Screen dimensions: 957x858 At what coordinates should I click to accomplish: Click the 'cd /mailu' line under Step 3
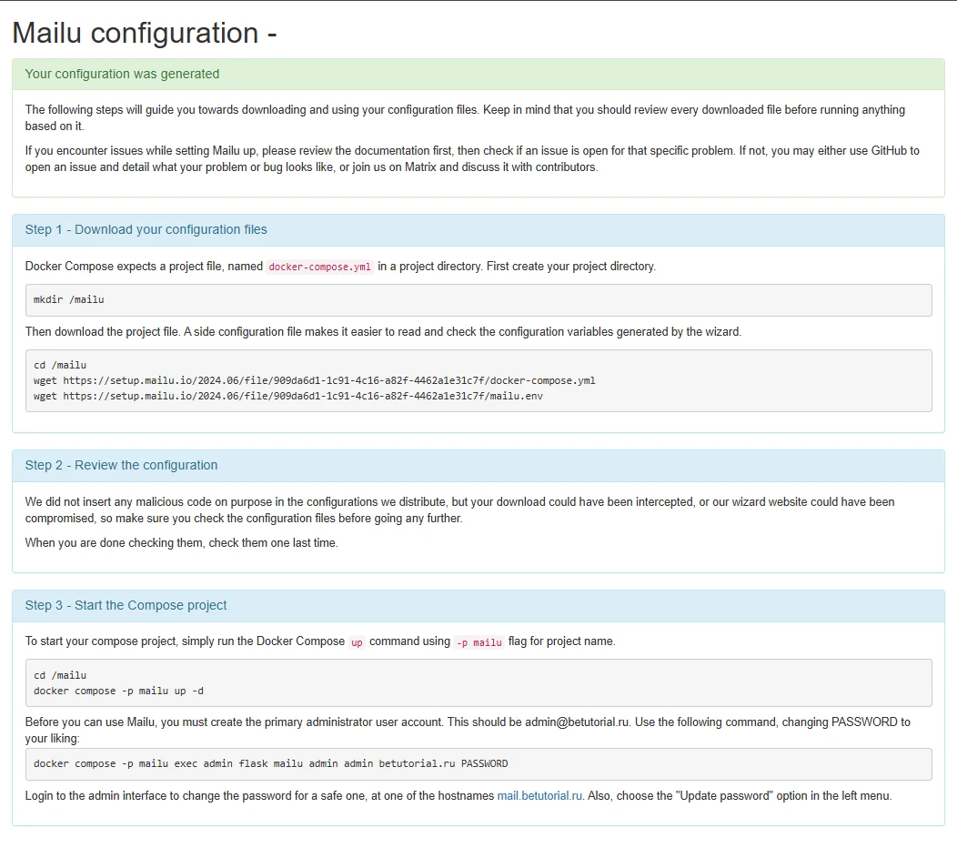60,675
